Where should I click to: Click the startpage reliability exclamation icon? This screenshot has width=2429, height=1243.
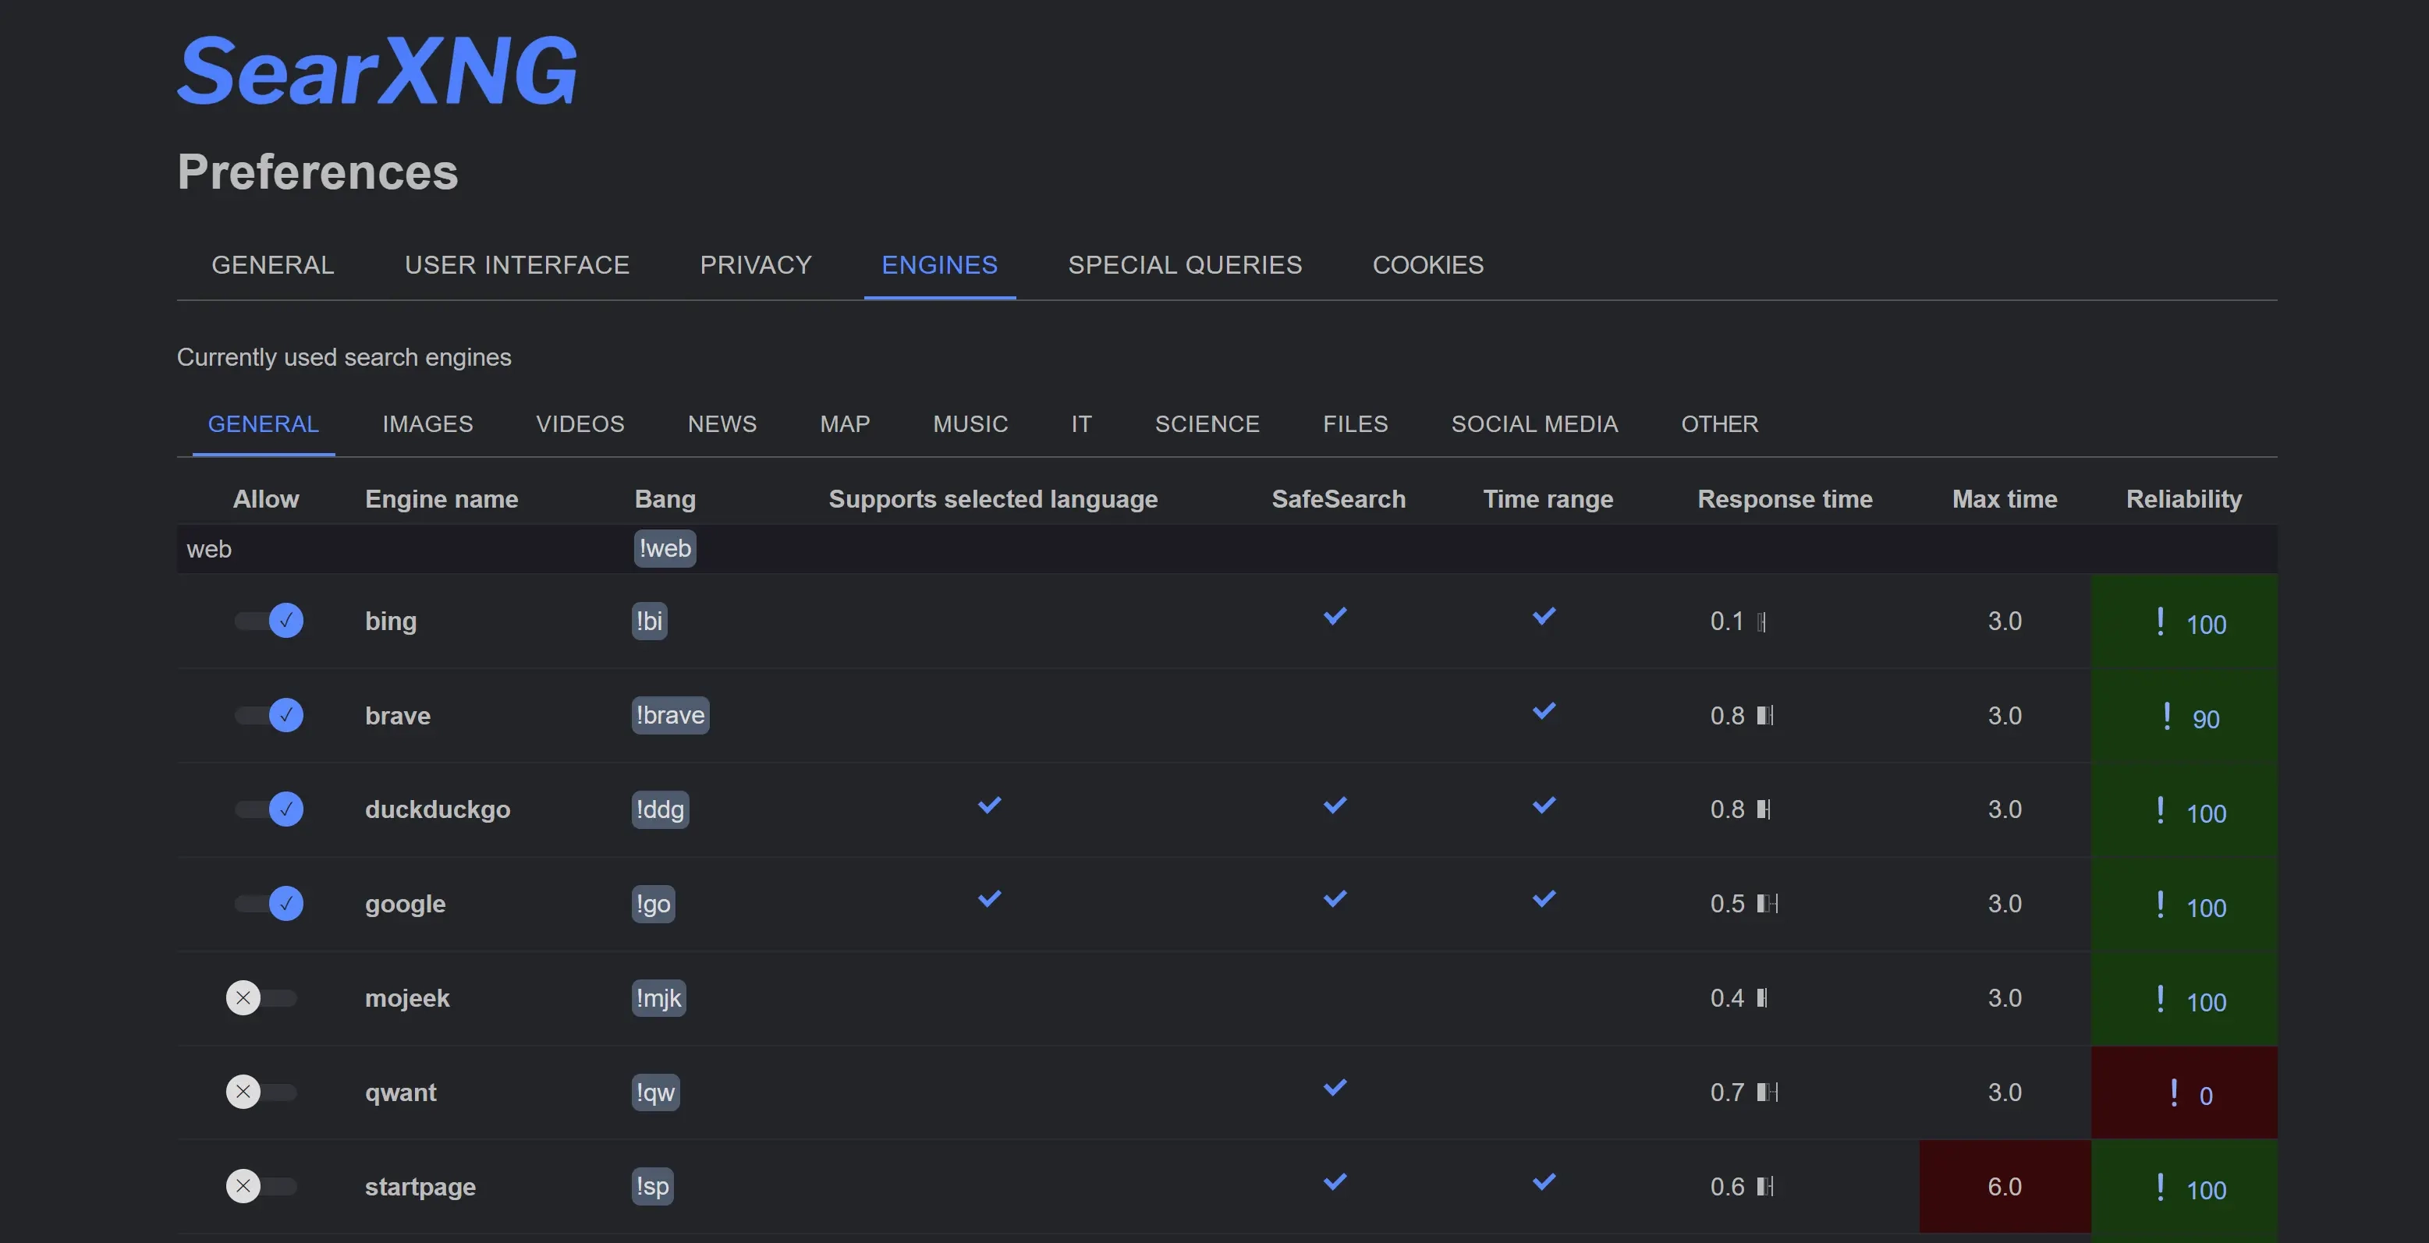[x=2160, y=1186]
